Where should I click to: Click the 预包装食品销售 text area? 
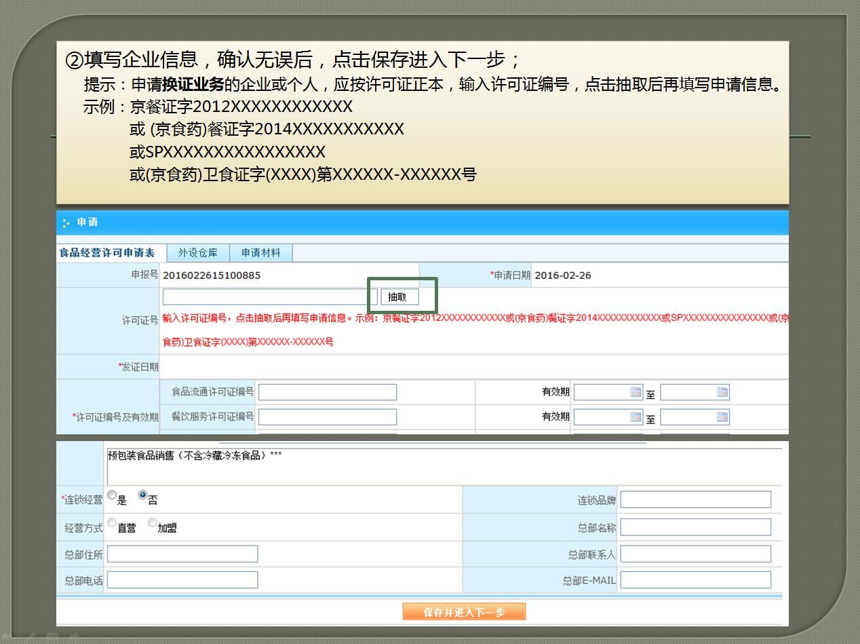click(x=444, y=466)
